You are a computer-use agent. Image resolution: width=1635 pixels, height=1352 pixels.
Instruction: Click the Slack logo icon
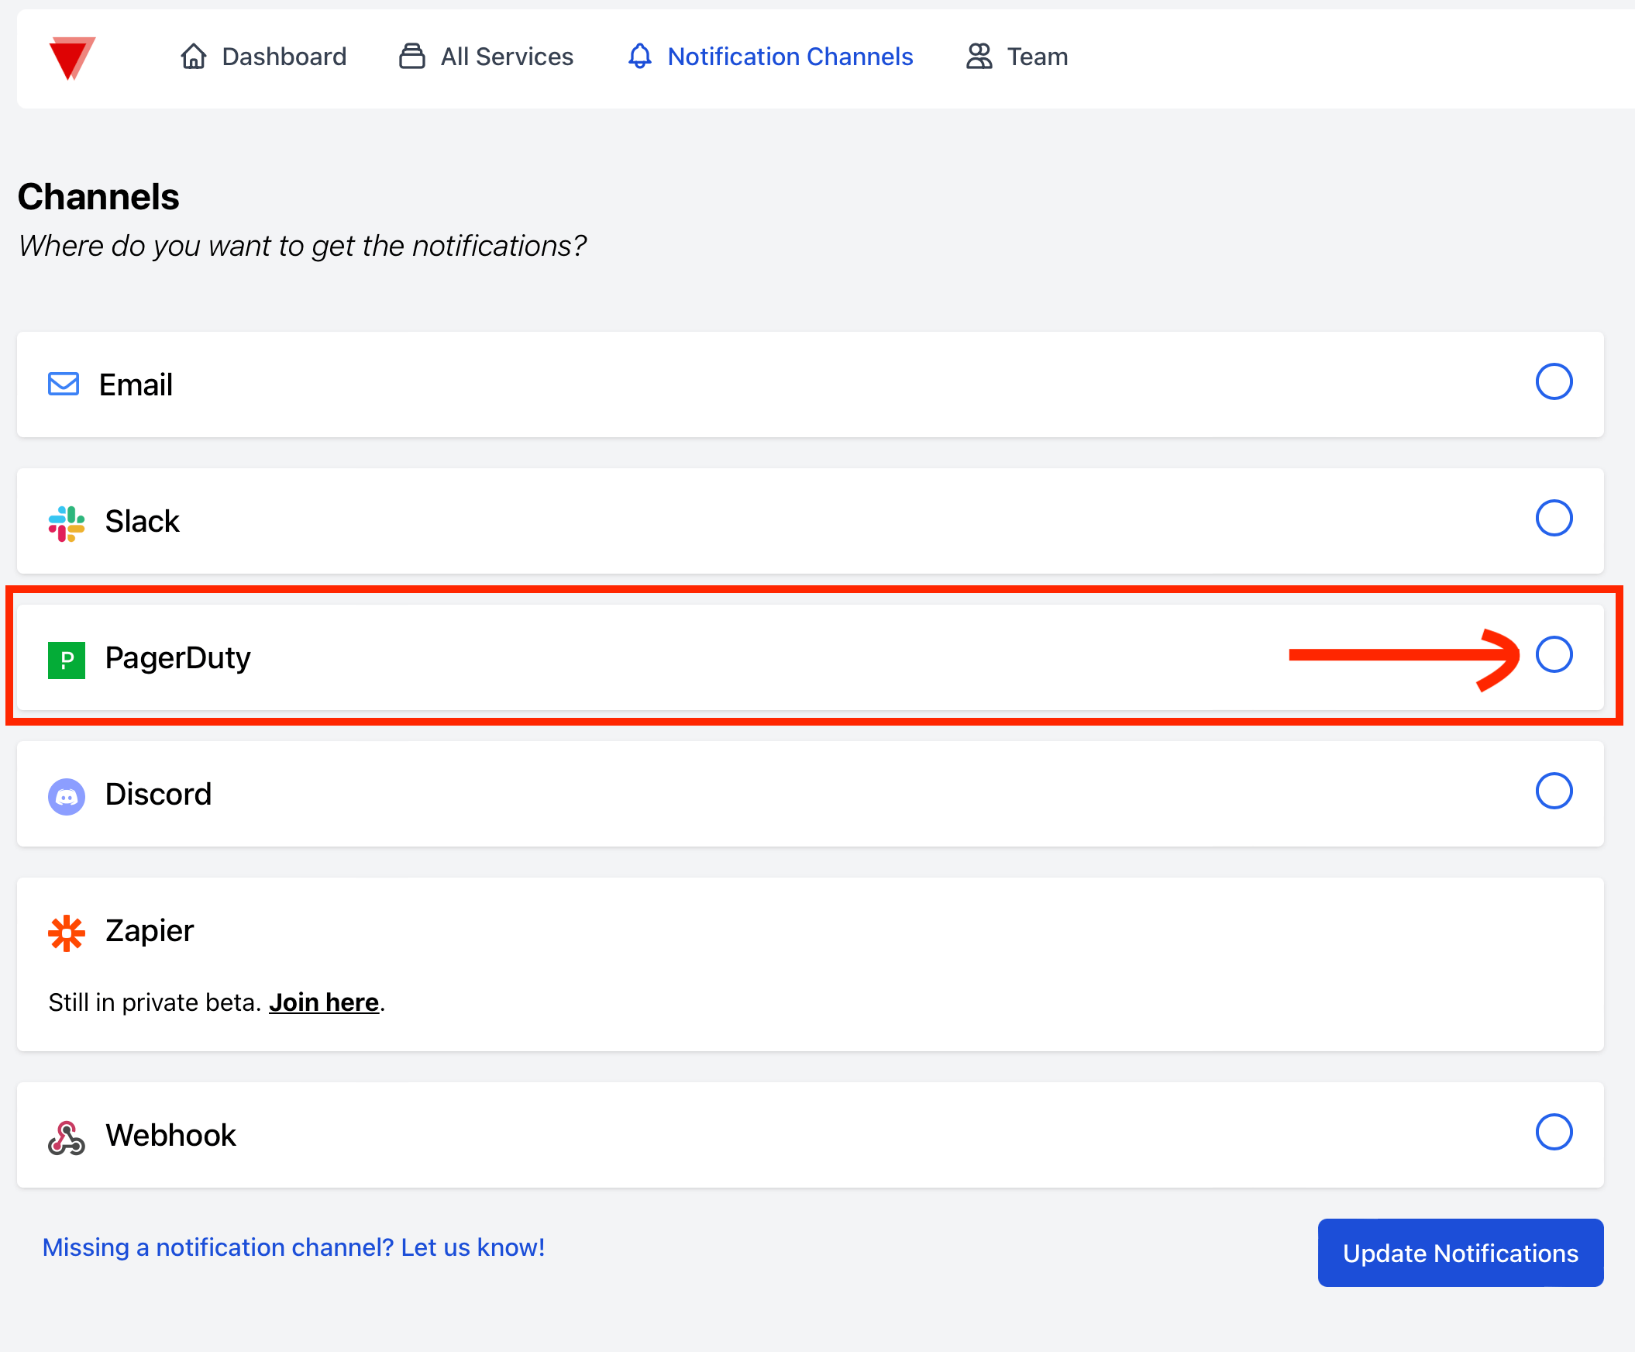(66, 523)
